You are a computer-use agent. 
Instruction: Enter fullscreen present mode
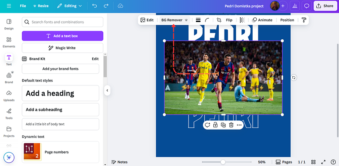[323, 162]
